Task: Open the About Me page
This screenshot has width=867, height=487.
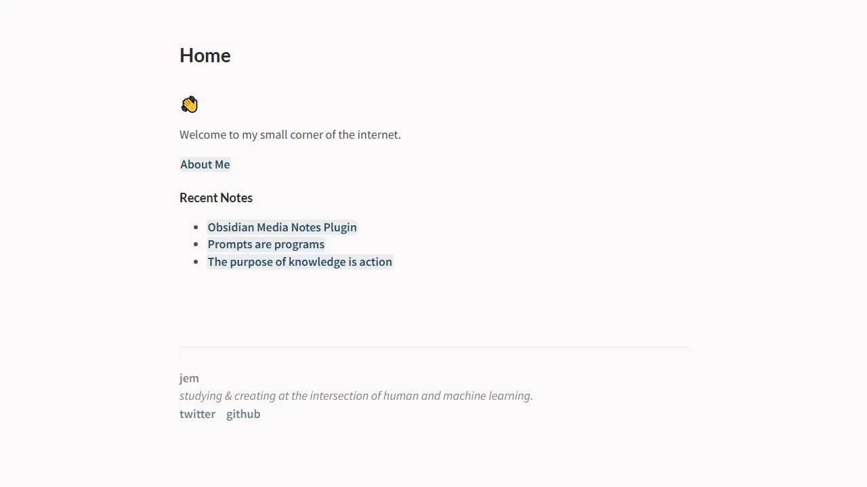Action: click(205, 164)
